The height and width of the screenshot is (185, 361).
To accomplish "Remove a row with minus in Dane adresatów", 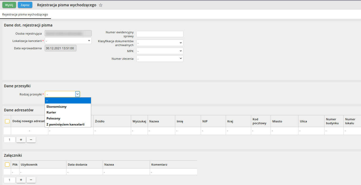I will 31,140.
